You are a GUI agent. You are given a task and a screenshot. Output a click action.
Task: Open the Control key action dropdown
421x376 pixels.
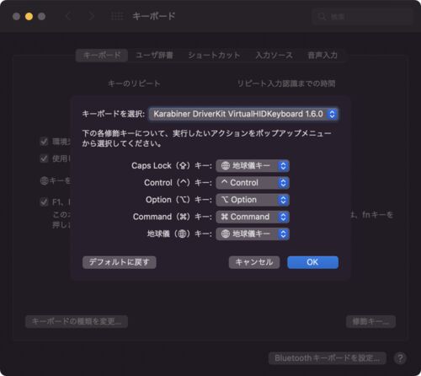point(253,183)
